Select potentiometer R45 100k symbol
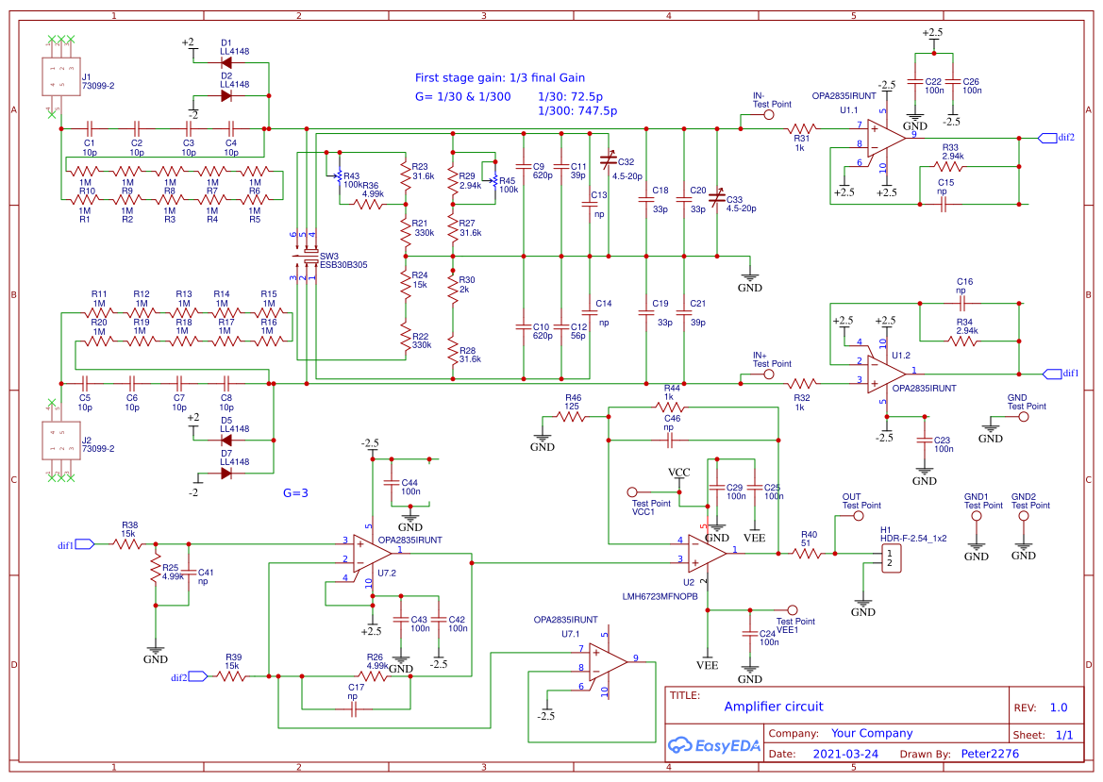 coord(493,182)
